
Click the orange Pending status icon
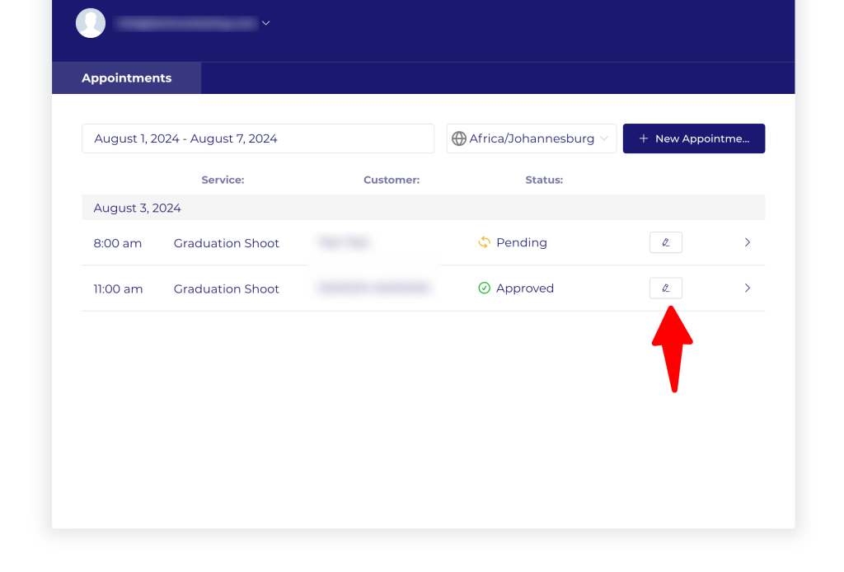(x=485, y=242)
